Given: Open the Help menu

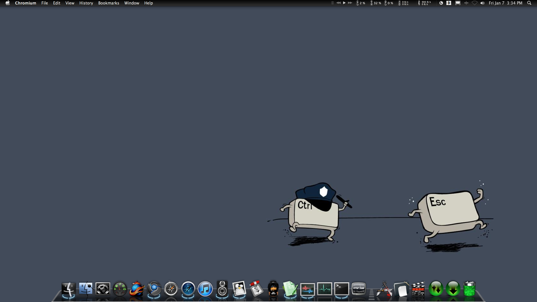Looking at the screenshot, I should (x=149, y=3).
